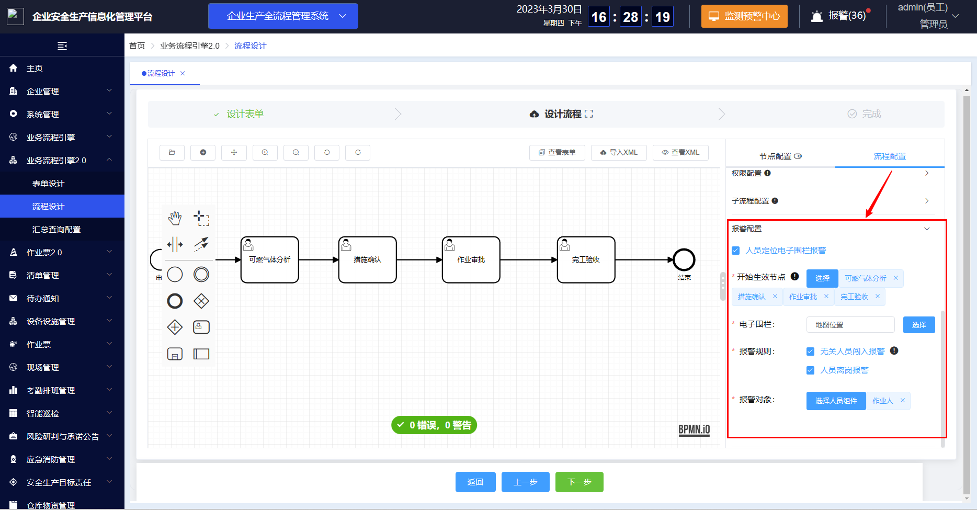Screen dimensions: 977x510
Task: Activate the lasso selection tool
Action: point(201,218)
